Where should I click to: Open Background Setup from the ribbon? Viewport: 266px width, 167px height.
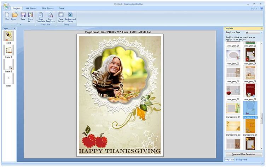coord(70,17)
